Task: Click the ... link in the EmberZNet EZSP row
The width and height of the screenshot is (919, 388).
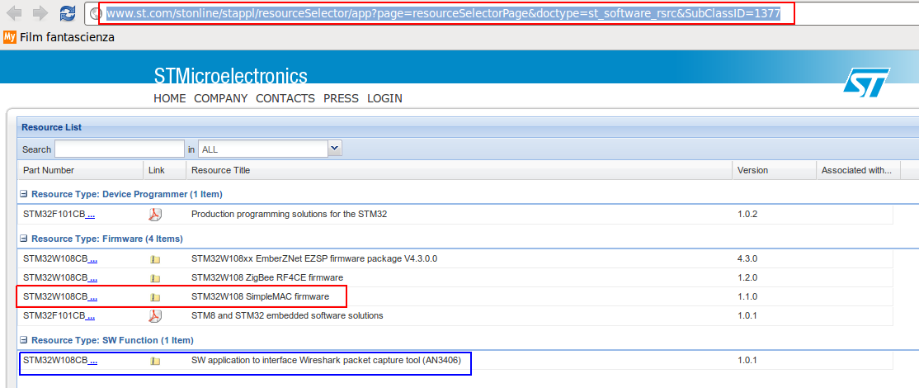Action: point(92,258)
